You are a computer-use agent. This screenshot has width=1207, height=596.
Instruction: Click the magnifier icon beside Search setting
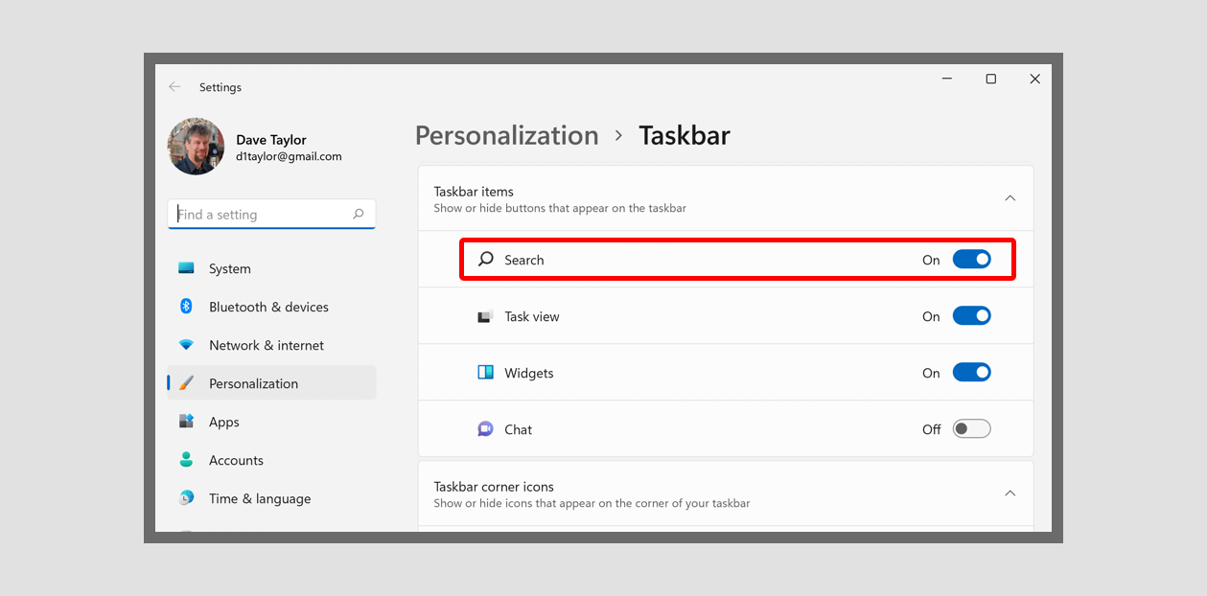[x=484, y=259]
